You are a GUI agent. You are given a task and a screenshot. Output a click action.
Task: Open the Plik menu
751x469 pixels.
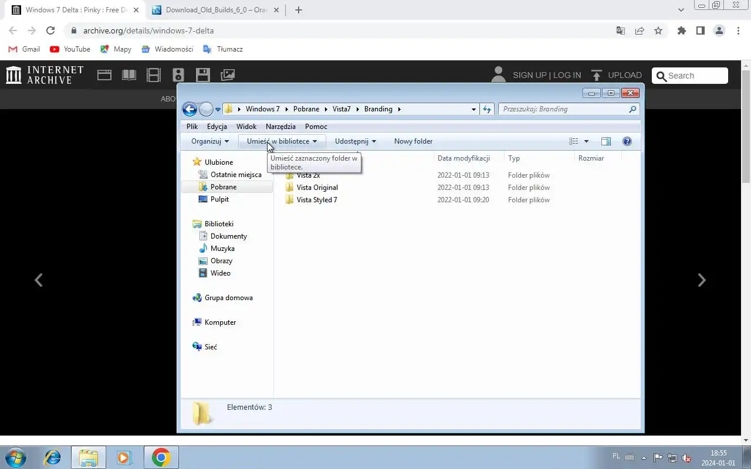coord(192,127)
